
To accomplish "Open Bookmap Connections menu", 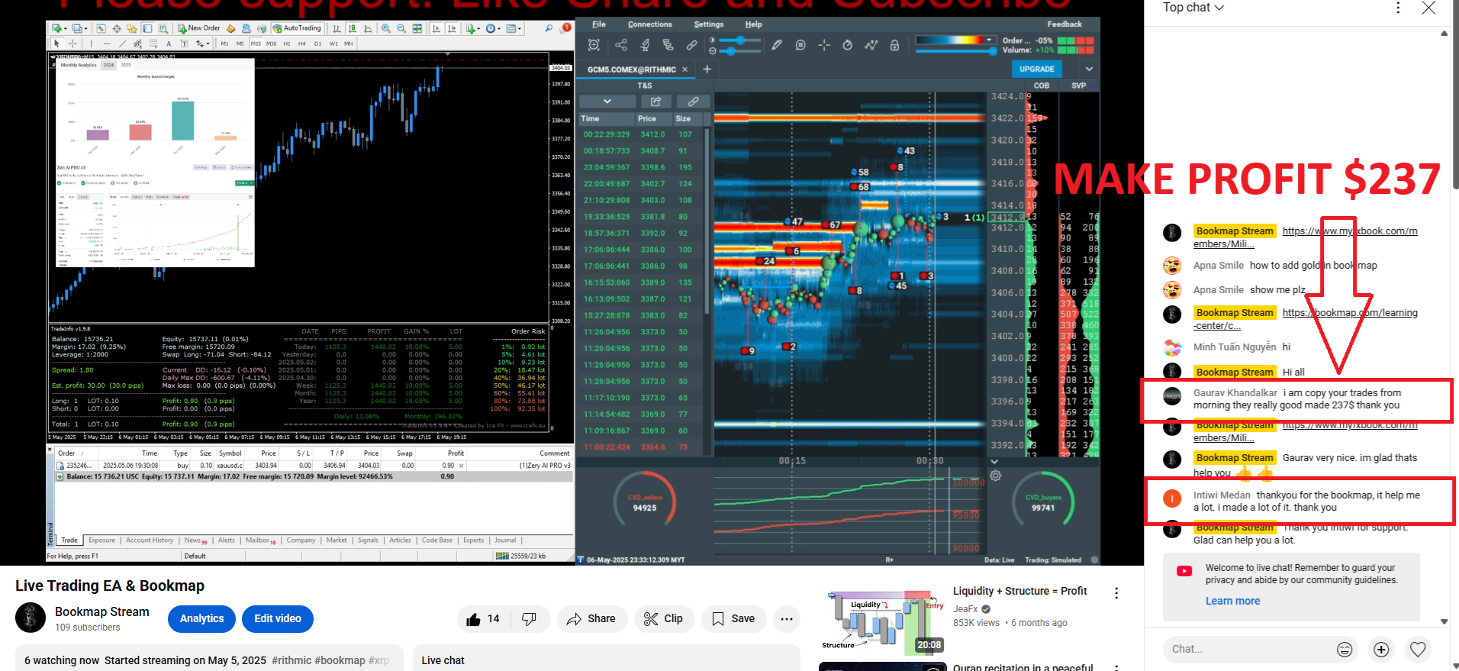I will pos(650,24).
